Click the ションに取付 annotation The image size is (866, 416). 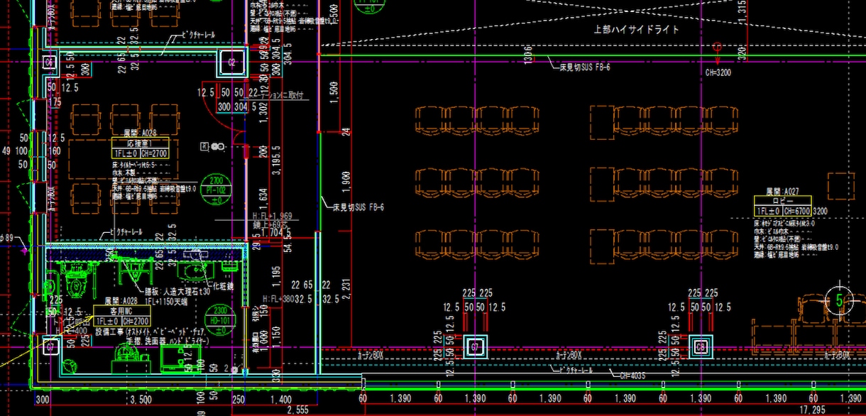point(283,94)
